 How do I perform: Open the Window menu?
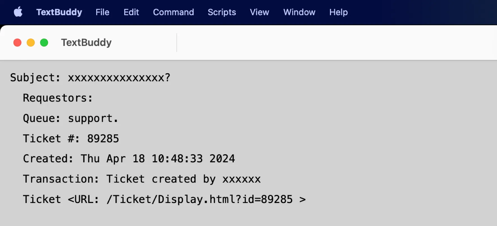coord(299,12)
